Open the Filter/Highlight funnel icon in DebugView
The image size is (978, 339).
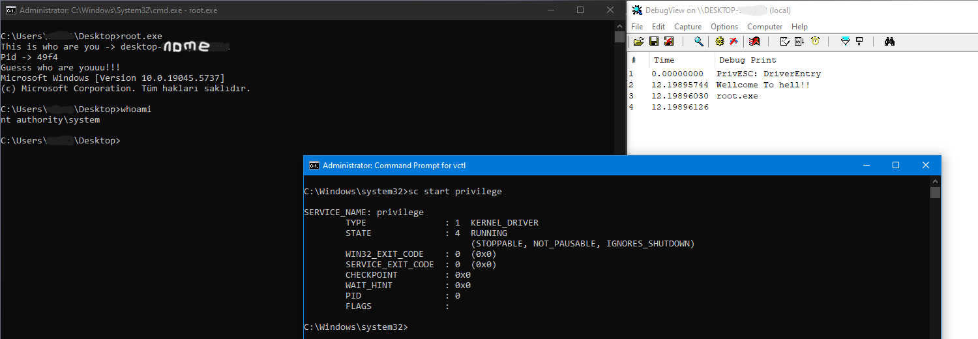(845, 42)
